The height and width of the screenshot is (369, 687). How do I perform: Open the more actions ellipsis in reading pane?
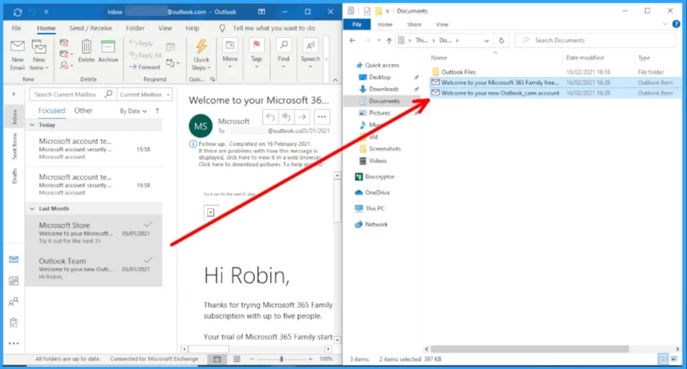321,117
